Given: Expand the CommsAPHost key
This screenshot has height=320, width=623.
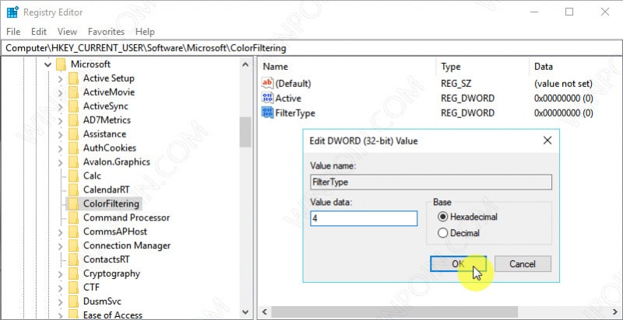Looking at the screenshot, I should pyautogui.click(x=61, y=231).
